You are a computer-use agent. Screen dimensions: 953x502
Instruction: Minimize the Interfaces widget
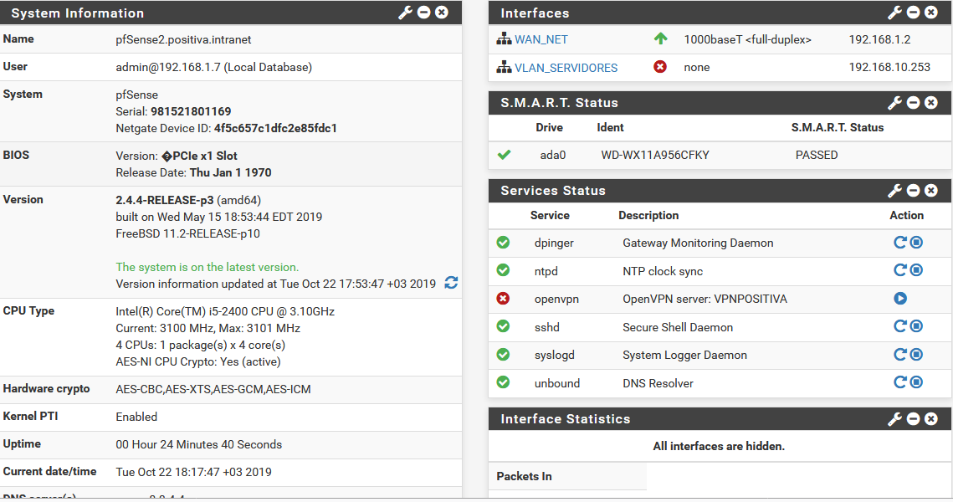coord(914,13)
